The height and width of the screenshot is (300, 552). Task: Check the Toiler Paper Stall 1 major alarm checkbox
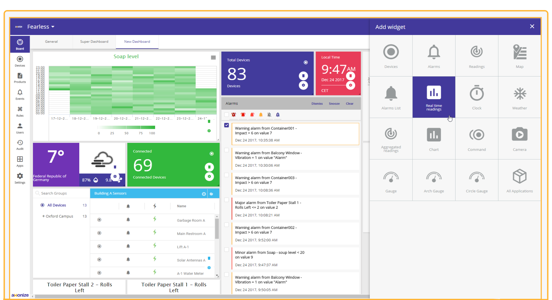click(227, 200)
